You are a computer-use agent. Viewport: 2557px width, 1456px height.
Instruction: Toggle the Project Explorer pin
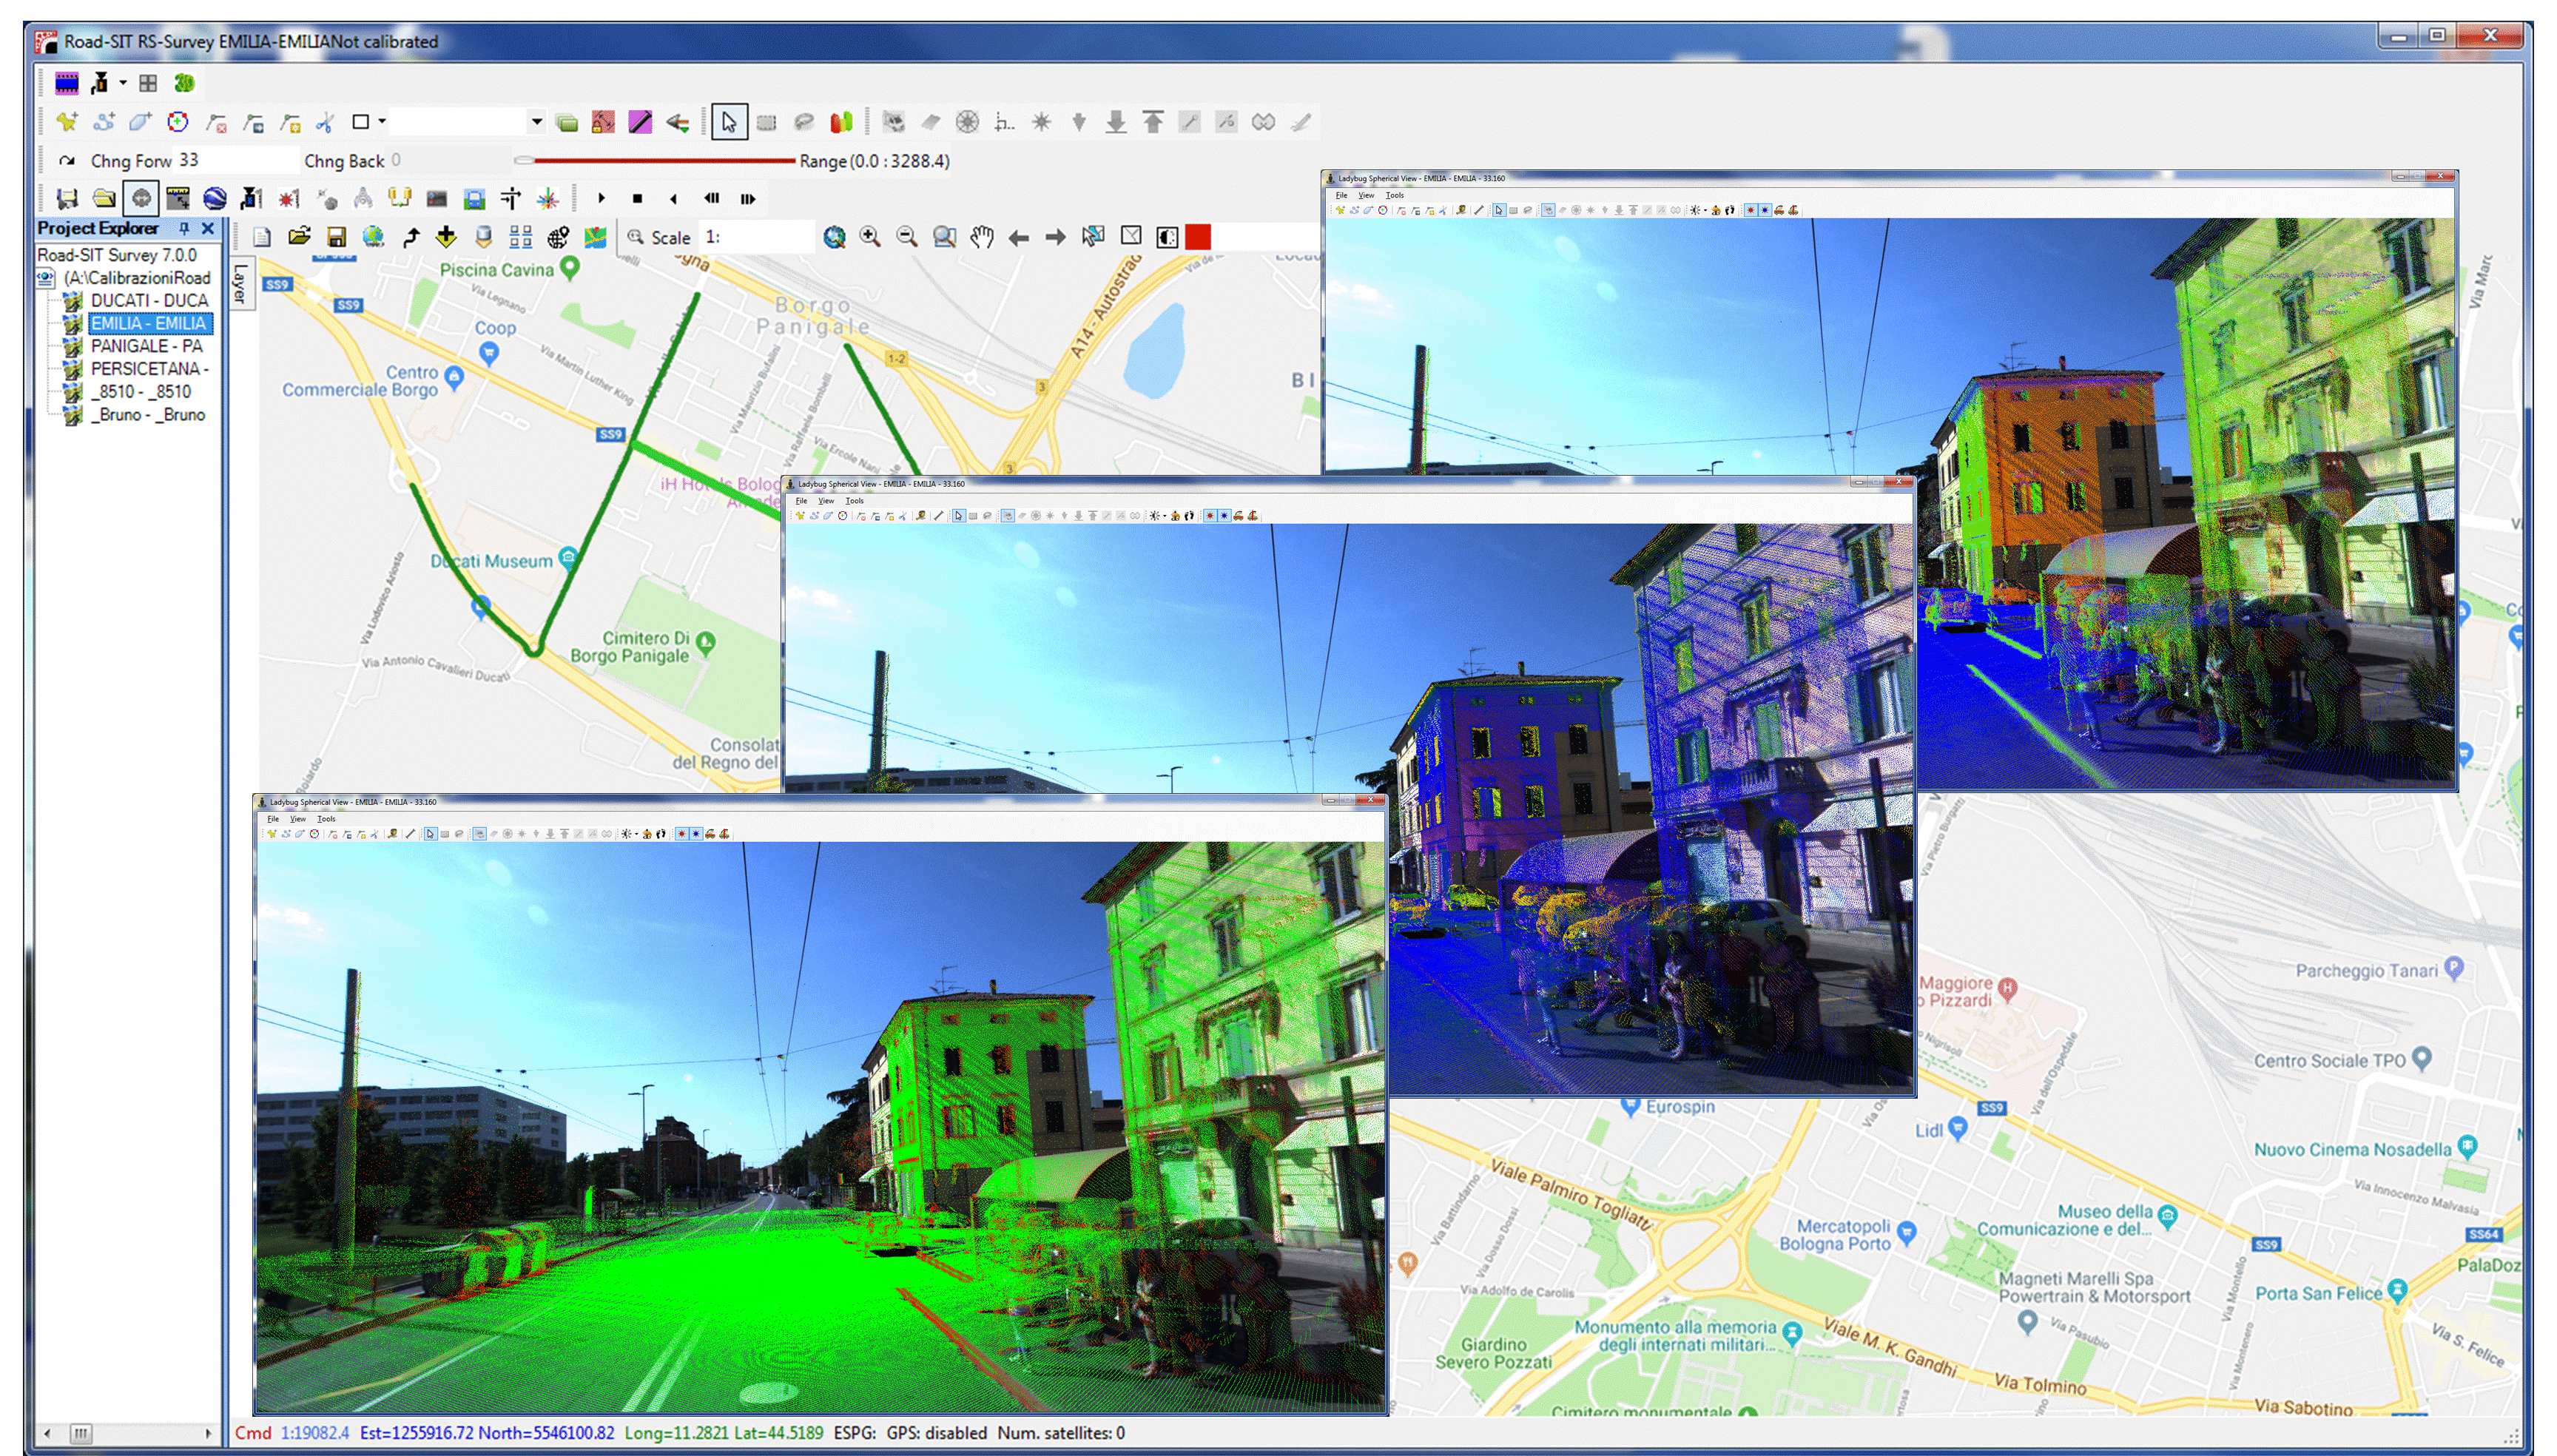click(184, 228)
